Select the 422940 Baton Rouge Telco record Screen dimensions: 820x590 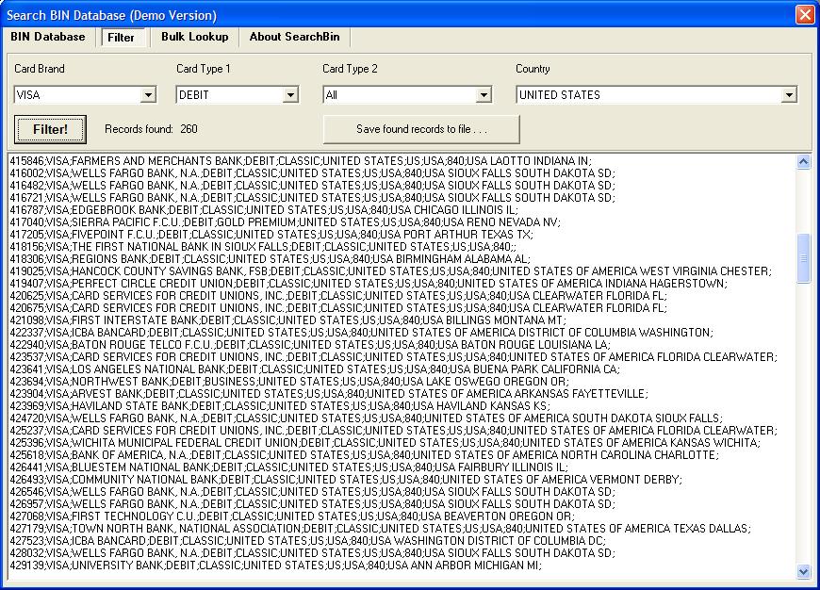[310, 345]
